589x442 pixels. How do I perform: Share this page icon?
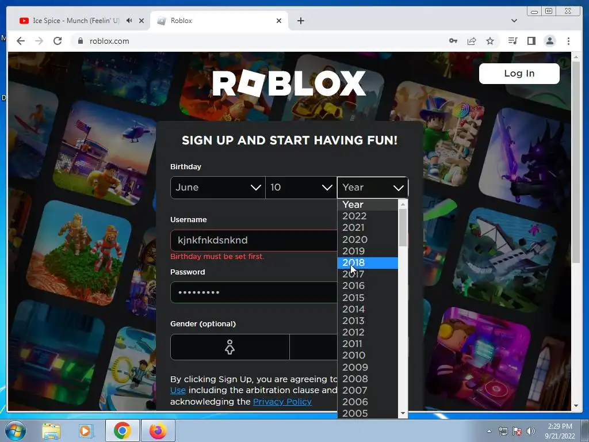pyautogui.click(x=472, y=41)
